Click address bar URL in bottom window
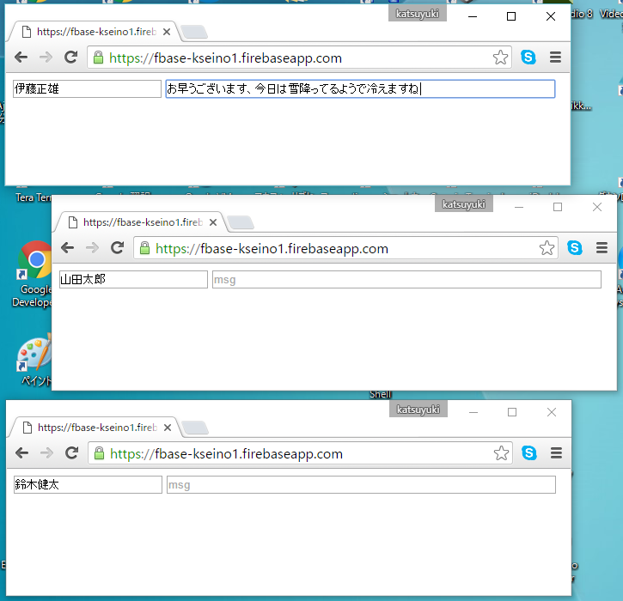 click(226, 453)
